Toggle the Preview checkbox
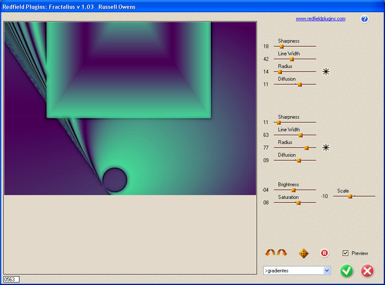385x285 pixels. [345, 253]
